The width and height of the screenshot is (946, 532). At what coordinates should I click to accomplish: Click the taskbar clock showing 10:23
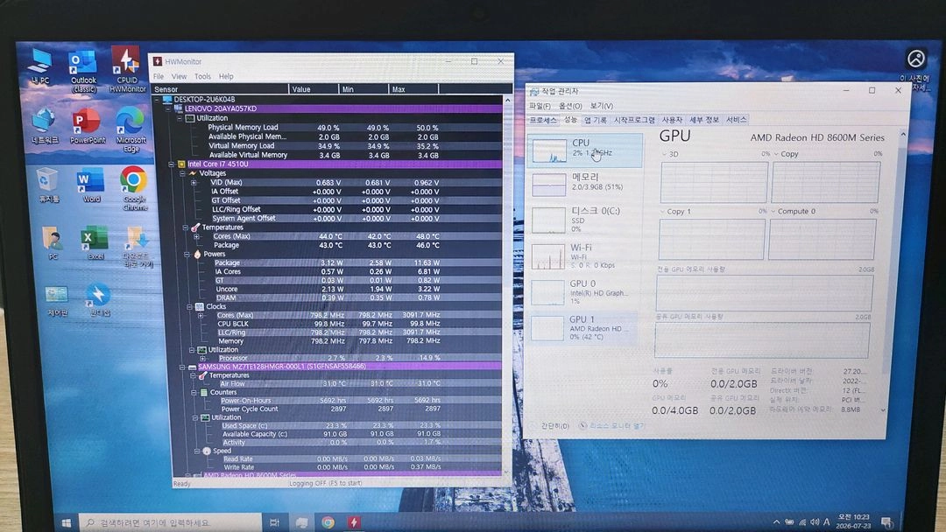853,521
